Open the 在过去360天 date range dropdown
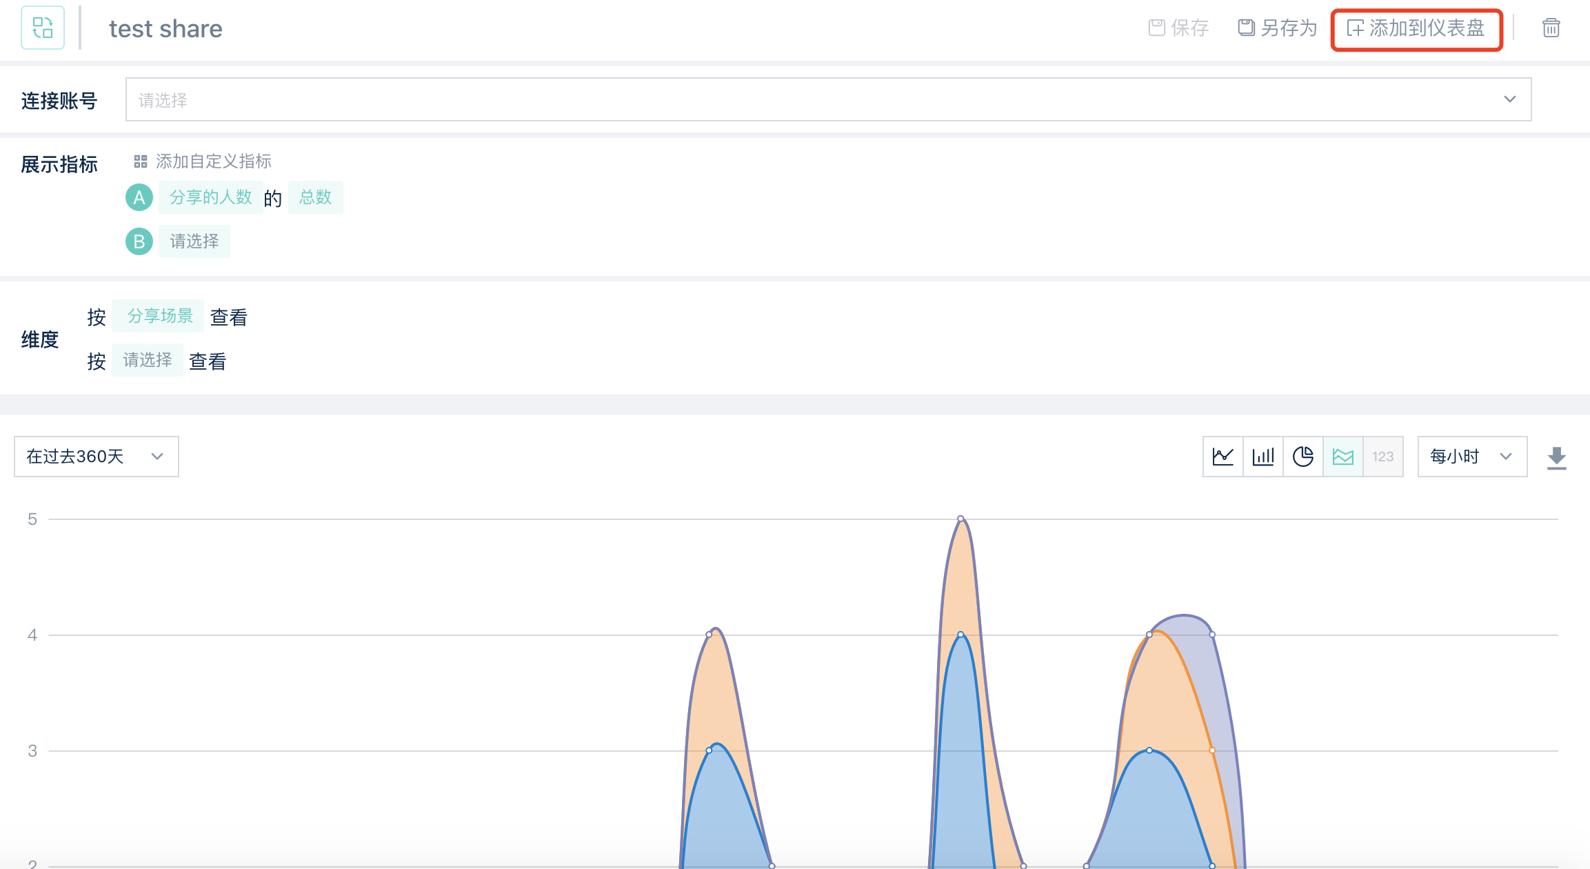 [97, 457]
